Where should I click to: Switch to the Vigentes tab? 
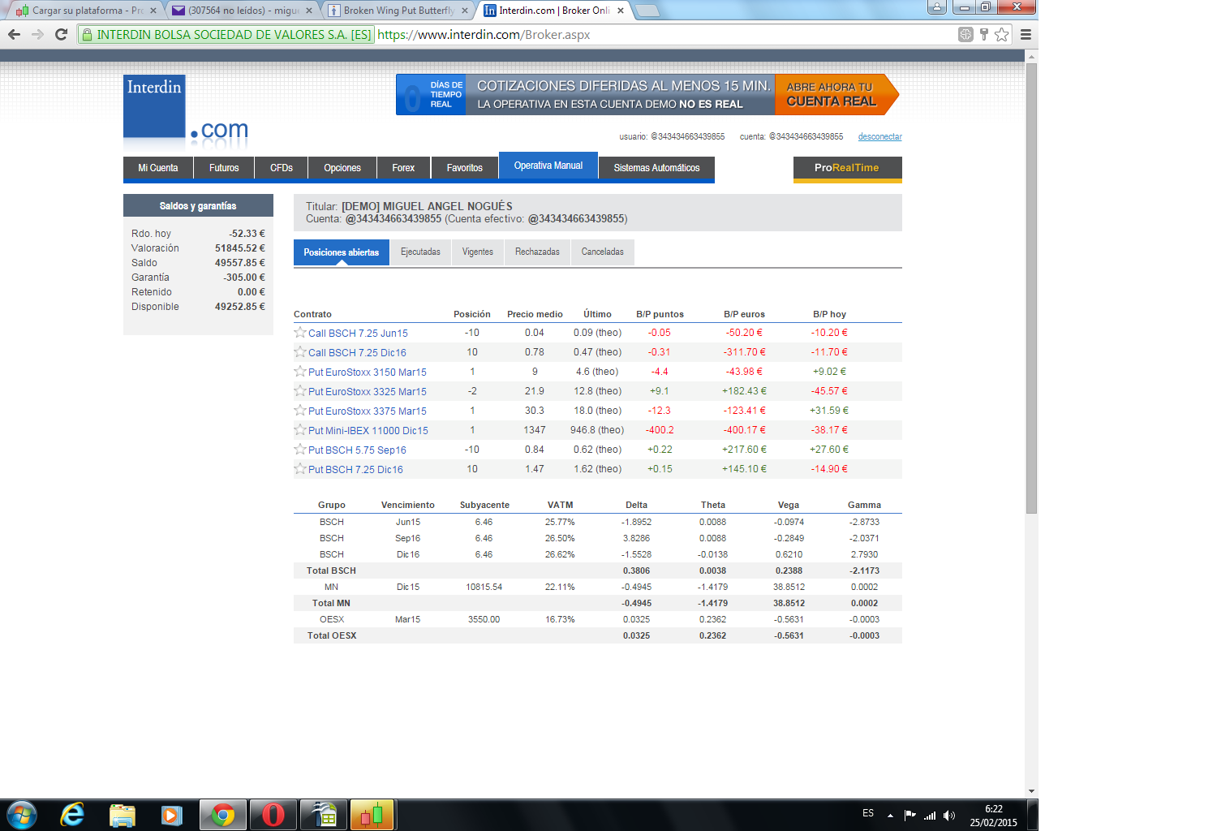[478, 252]
